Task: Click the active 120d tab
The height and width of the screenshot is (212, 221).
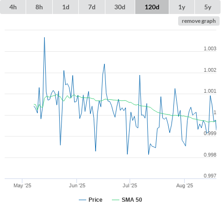Action: (x=152, y=7)
